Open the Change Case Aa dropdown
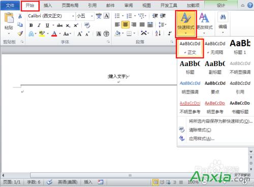 67,34
